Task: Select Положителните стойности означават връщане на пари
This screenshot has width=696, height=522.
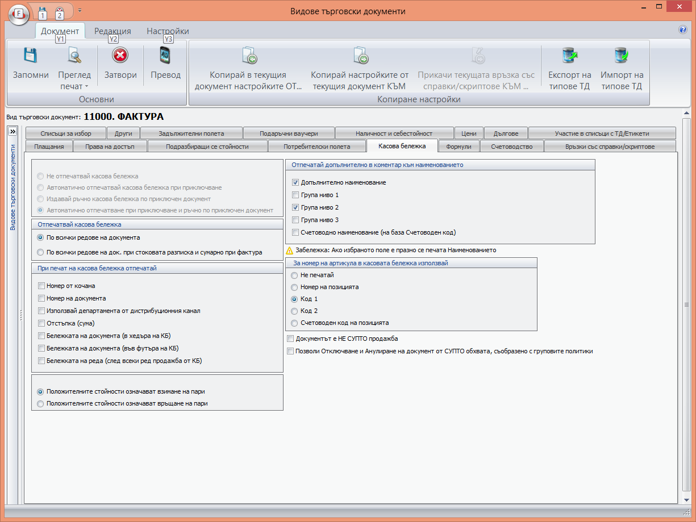Action: (40, 404)
